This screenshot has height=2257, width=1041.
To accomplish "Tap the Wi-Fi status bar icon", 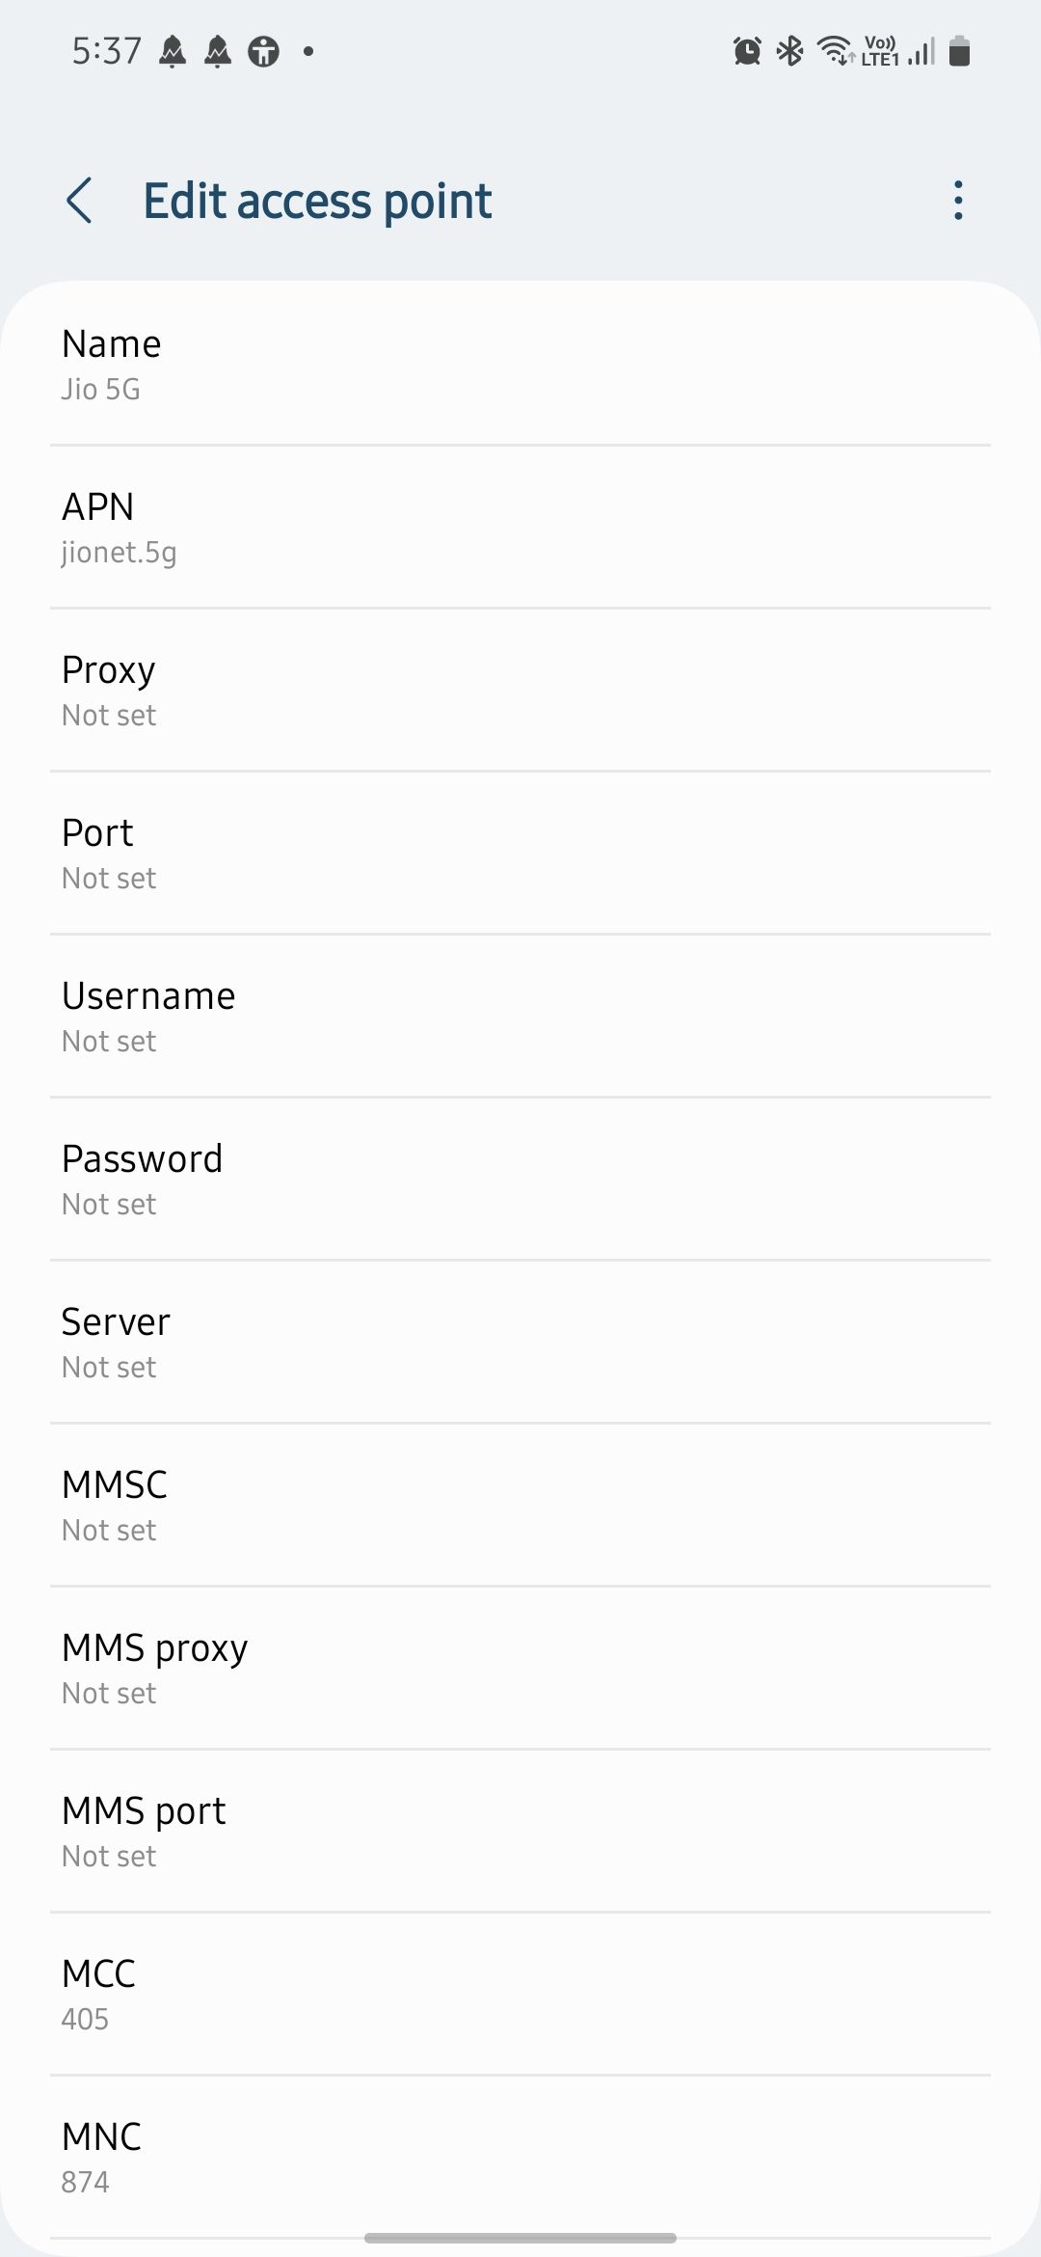I will click(835, 51).
